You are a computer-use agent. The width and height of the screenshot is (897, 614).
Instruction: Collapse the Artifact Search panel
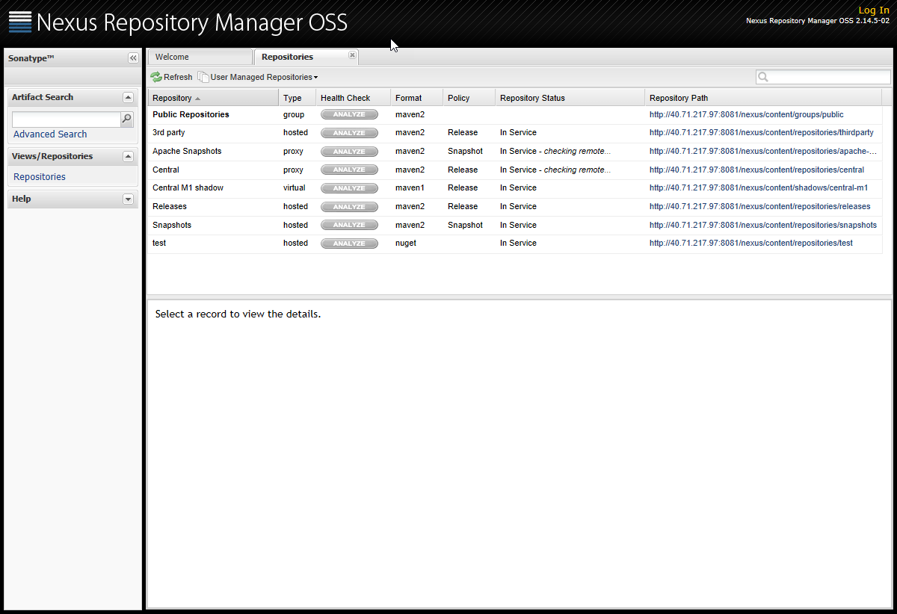pyautogui.click(x=128, y=97)
